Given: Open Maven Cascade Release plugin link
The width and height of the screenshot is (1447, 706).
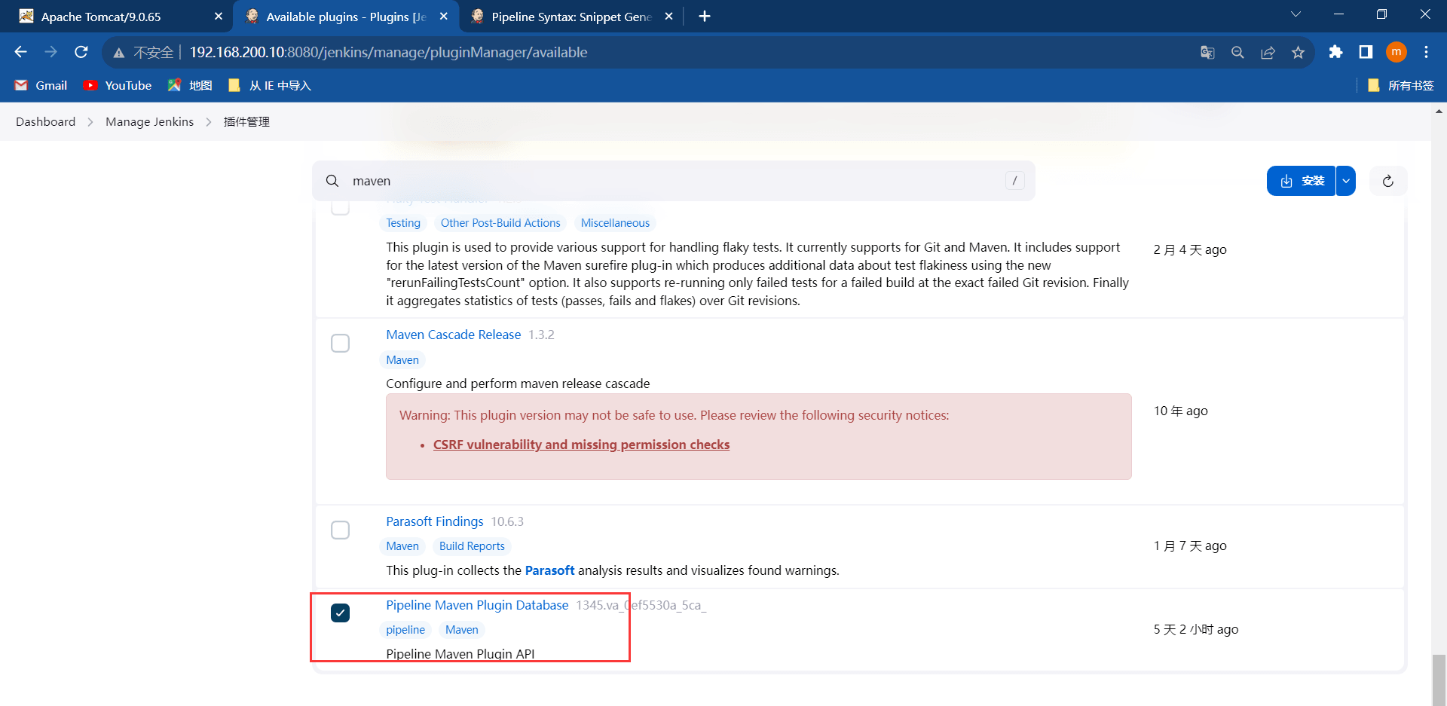Looking at the screenshot, I should [x=454, y=335].
